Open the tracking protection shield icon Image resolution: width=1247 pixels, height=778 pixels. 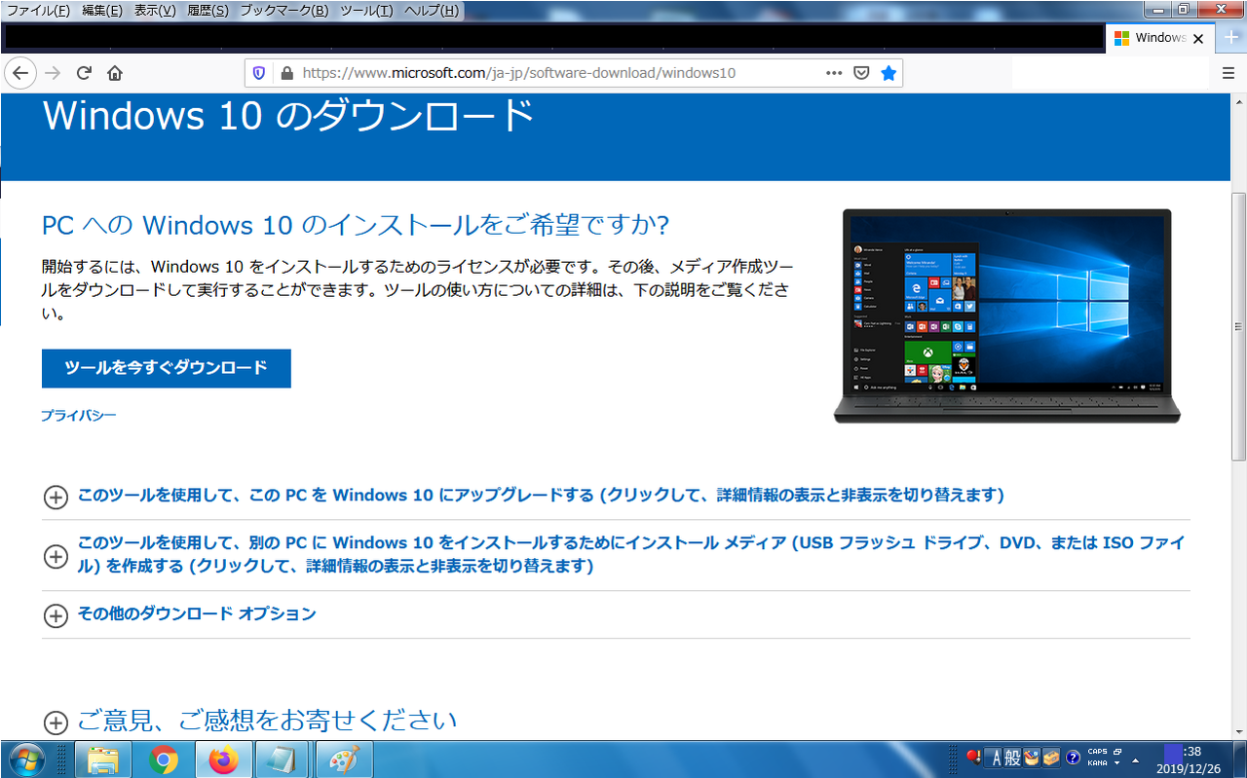[x=259, y=73]
